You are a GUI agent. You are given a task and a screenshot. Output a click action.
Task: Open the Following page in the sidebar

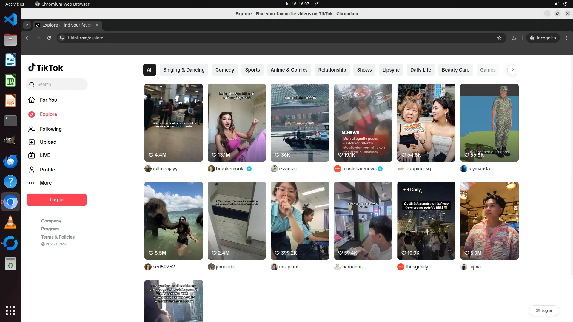pos(50,129)
